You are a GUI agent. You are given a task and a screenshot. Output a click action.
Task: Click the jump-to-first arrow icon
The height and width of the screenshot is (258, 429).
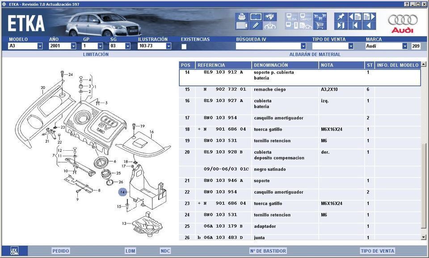point(355,25)
